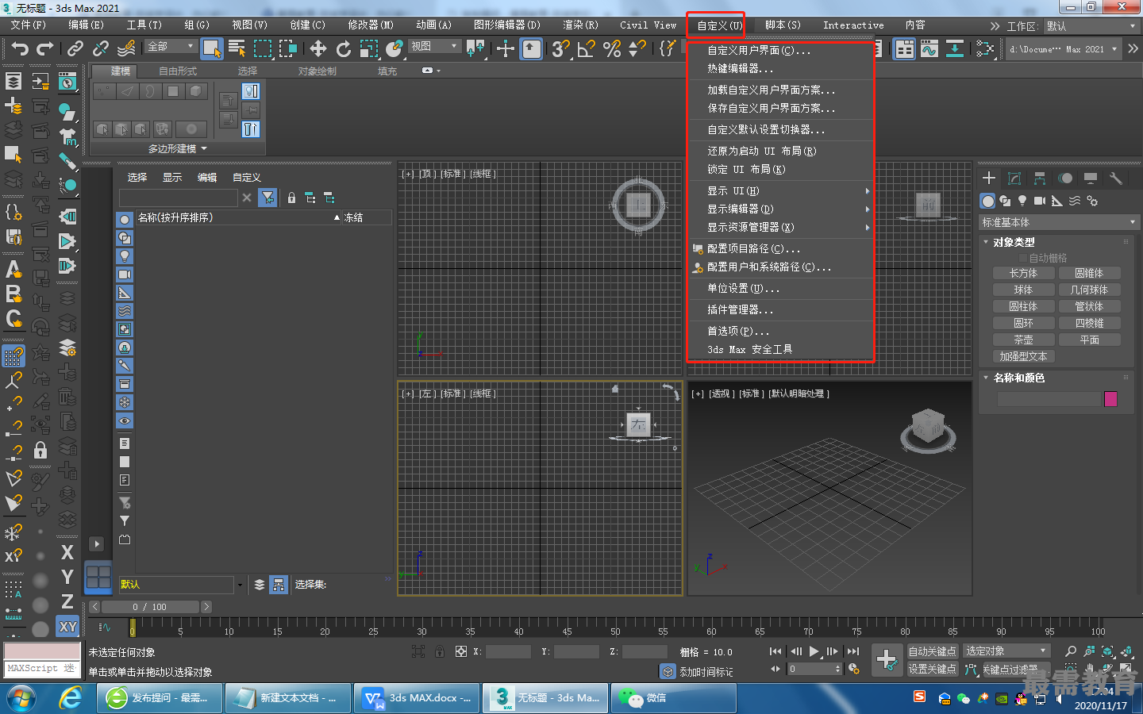Click the Bind to Space Warp icon
Viewport: 1143px width, 714px height.
pos(126,49)
